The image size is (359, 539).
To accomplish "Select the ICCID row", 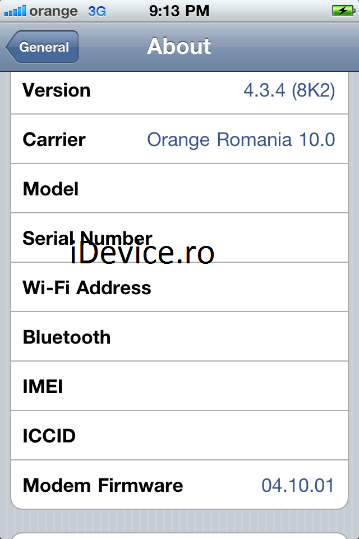I will coord(179,435).
